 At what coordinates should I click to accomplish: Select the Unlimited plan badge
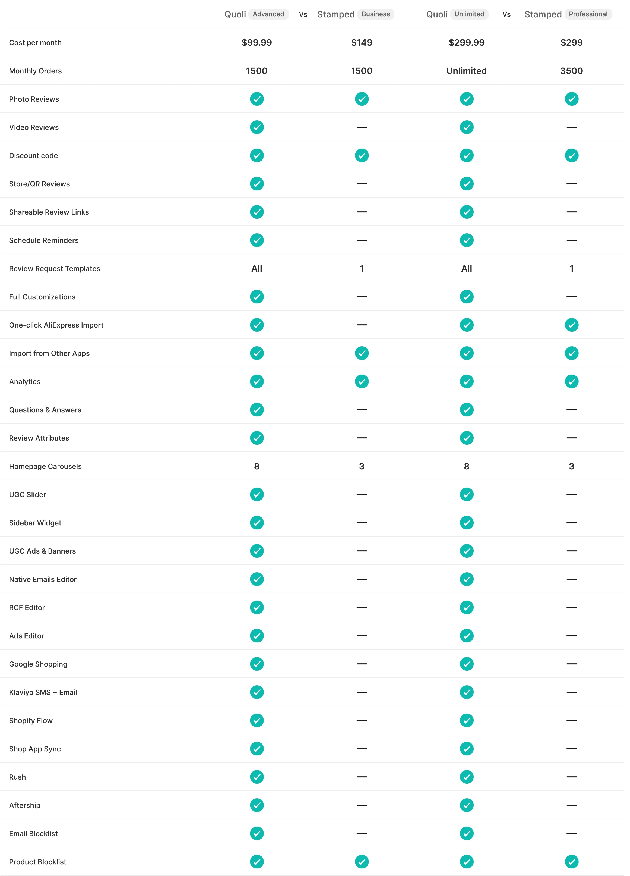coord(469,14)
